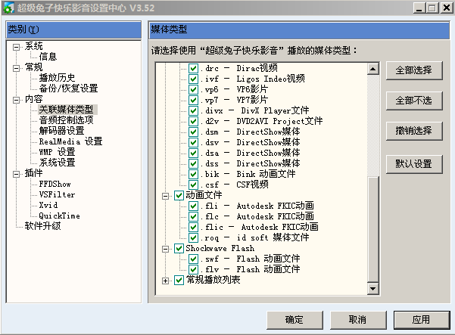This screenshot has width=455, height=335.
Task: Uncheck the .vp6 VP6 checkbox
Action: click(x=194, y=89)
